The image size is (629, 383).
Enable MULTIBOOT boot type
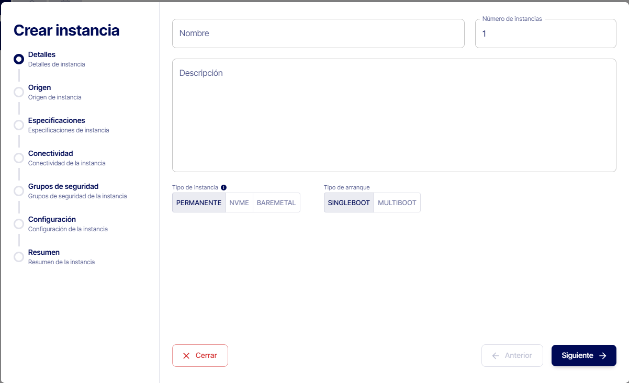pyautogui.click(x=397, y=202)
